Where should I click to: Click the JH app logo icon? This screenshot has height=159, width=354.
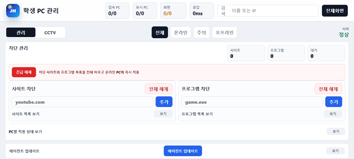coord(13,11)
